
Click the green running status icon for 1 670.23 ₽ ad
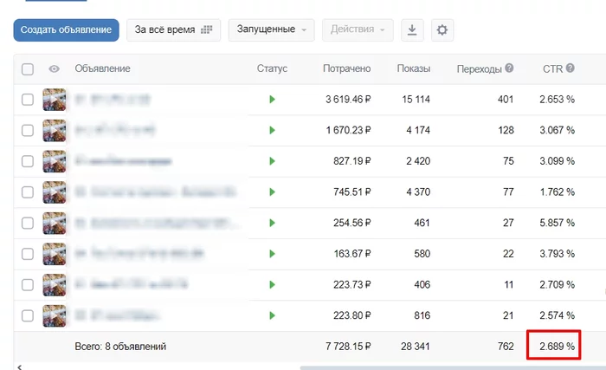[272, 131]
